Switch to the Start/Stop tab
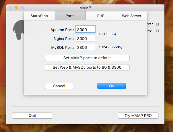Viewport: 173px width, 132px height. 39,16
